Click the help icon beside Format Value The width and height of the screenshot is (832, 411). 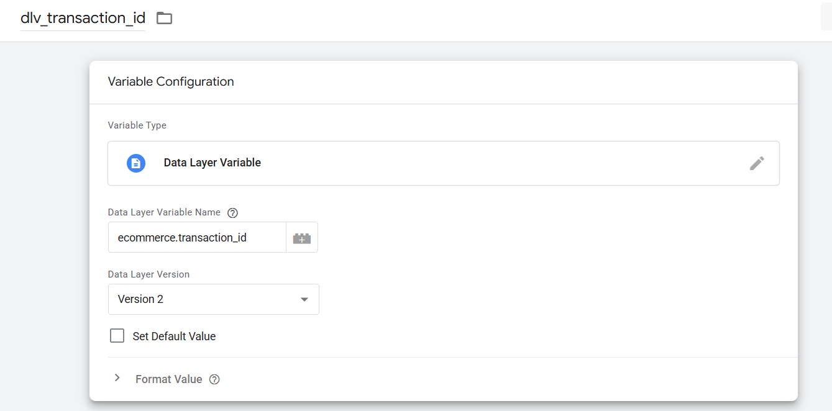pos(214,379)
